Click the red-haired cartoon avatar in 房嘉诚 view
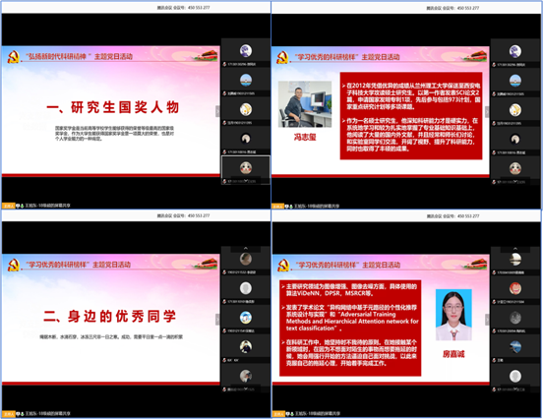The height and width of the screenshot is (419, 543). [x=514, y=288]
